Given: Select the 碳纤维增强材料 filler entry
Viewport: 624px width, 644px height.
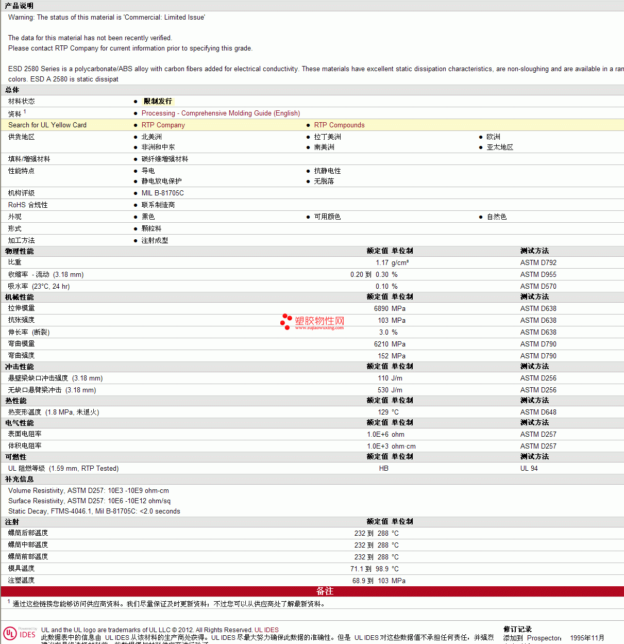Looking at the screenshot, I should click(165, 159).
